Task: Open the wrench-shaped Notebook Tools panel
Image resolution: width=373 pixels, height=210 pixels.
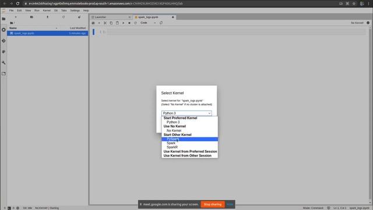Action: click(x=3, y=62)
